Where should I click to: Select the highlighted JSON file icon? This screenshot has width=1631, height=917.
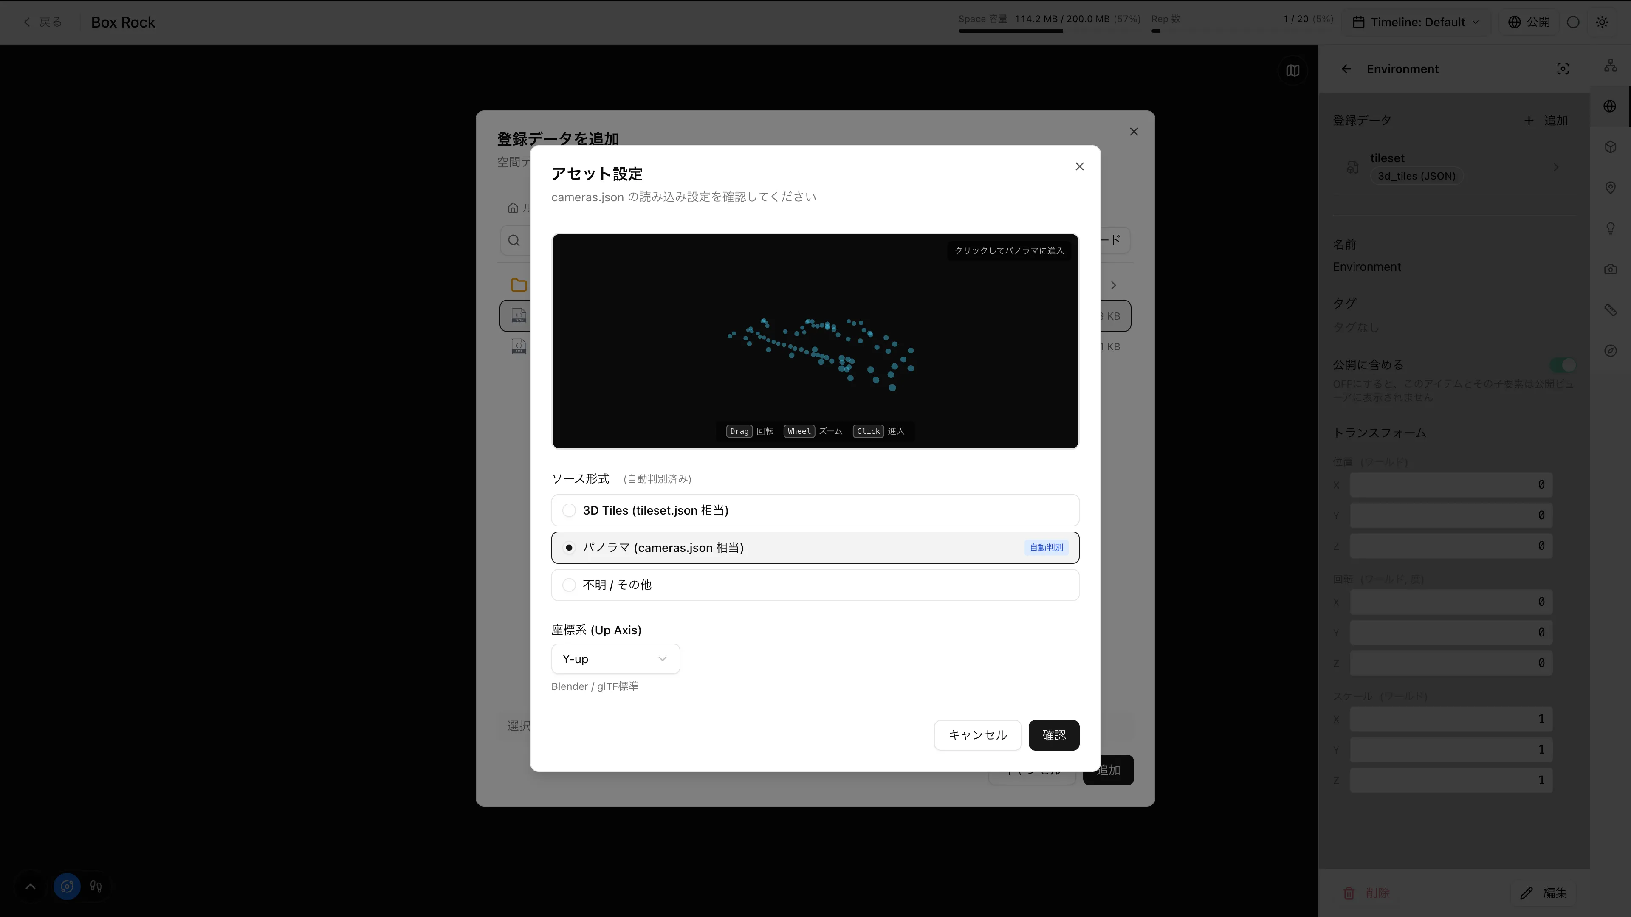point(519,316)
